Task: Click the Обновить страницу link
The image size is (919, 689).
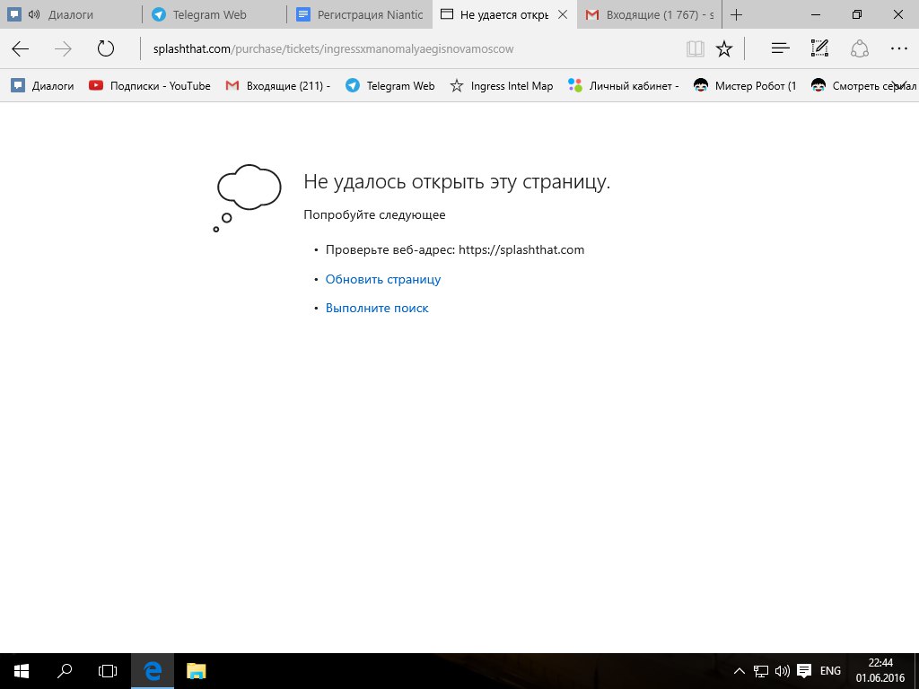Action: 382,280
